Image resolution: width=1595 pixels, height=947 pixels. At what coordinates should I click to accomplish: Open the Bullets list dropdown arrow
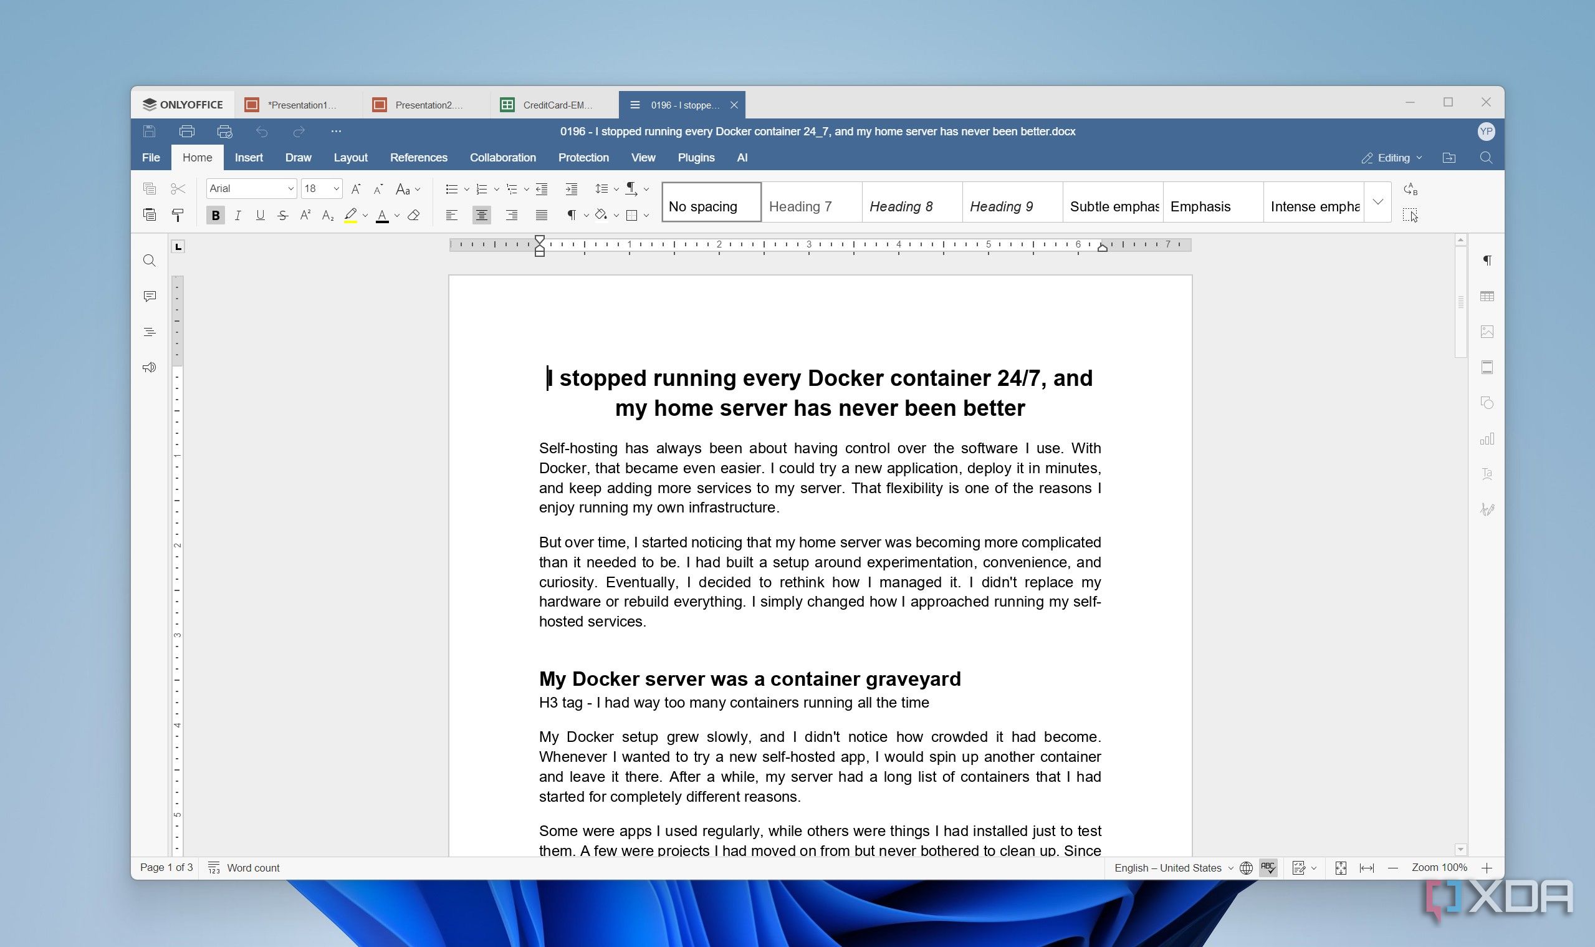click(466, 189)
